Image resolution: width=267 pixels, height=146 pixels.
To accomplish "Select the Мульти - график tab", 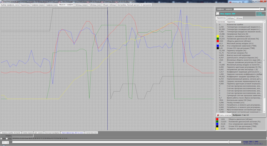I will (66, 5).
